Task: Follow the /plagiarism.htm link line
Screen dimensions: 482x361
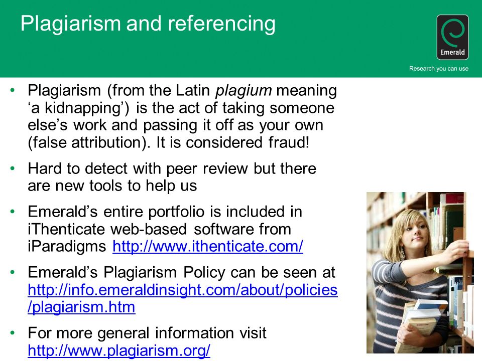Action: click(81, 307)
